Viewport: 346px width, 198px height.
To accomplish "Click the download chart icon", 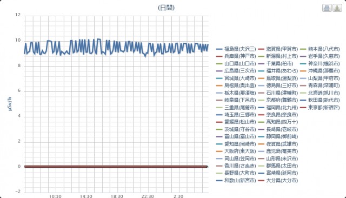I will click(337, 8).
